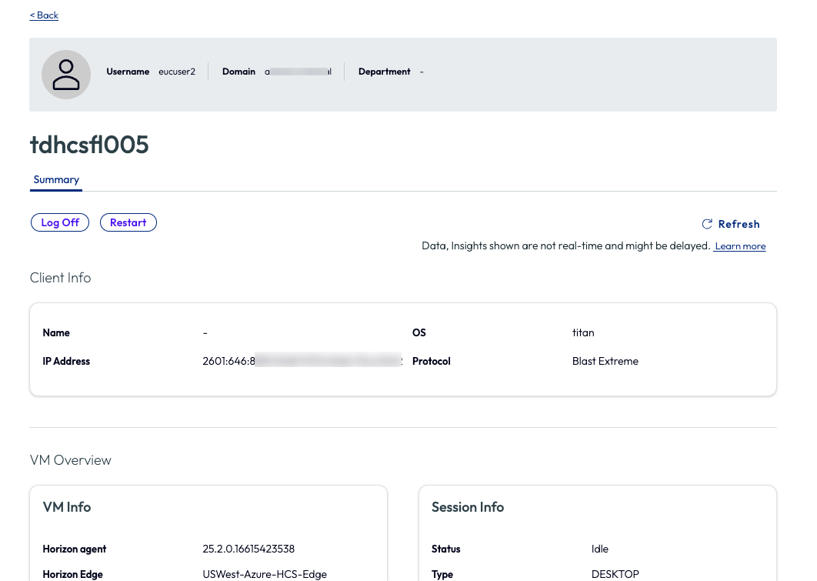Click the Idle session status value

click(600, 549)
